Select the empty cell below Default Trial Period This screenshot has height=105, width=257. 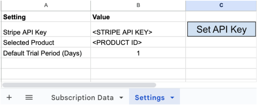[x=46, y=63]
